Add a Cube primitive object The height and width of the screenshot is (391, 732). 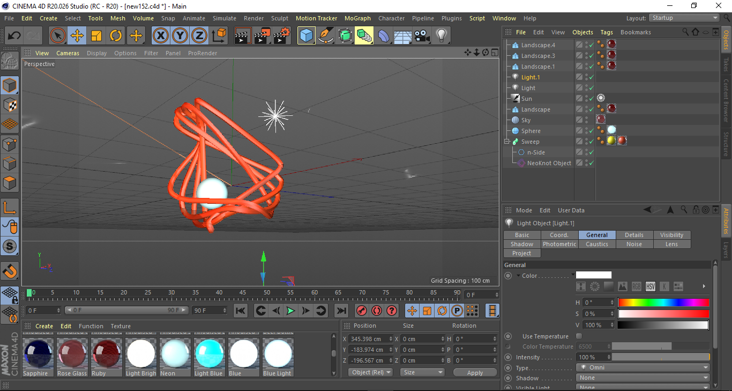pyautogui.click(x=307, y=36)
